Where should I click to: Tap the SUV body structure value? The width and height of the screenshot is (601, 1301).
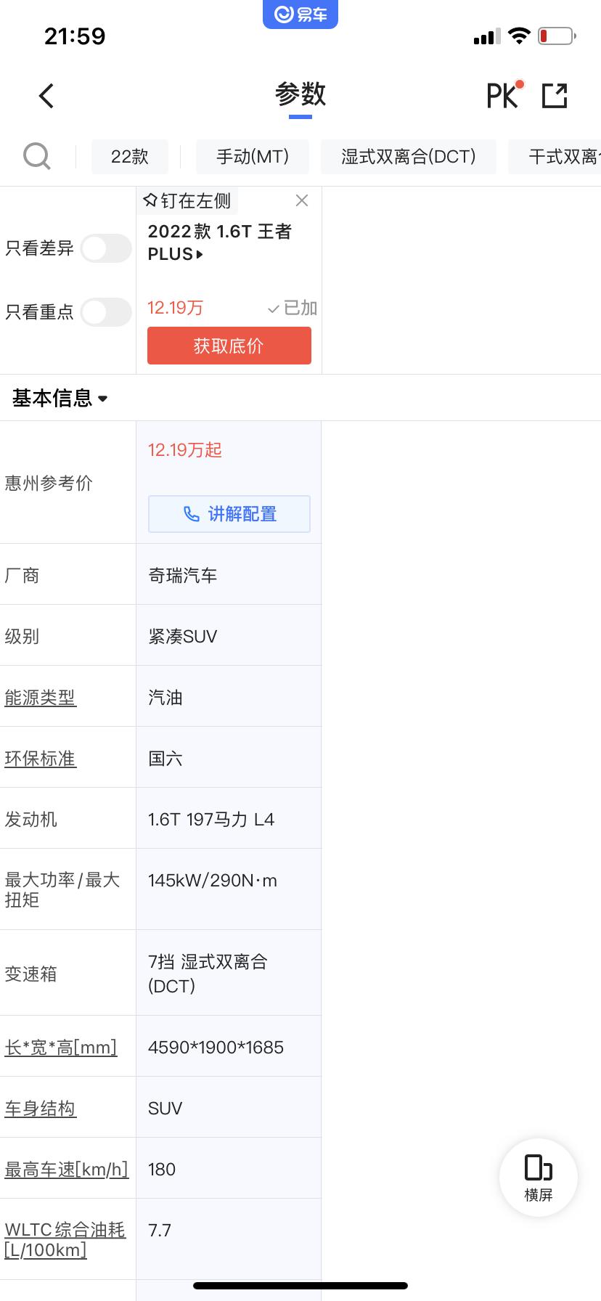tap(165, 1109)
